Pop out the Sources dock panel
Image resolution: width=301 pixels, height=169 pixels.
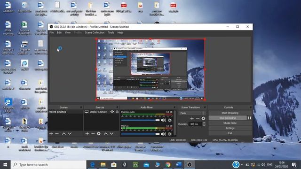117,108
